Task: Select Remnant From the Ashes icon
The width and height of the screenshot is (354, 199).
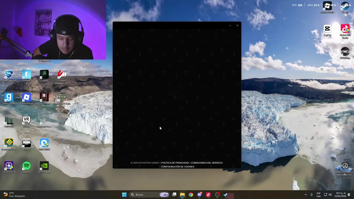Action: pyautogui.click(x=44, y=122)
